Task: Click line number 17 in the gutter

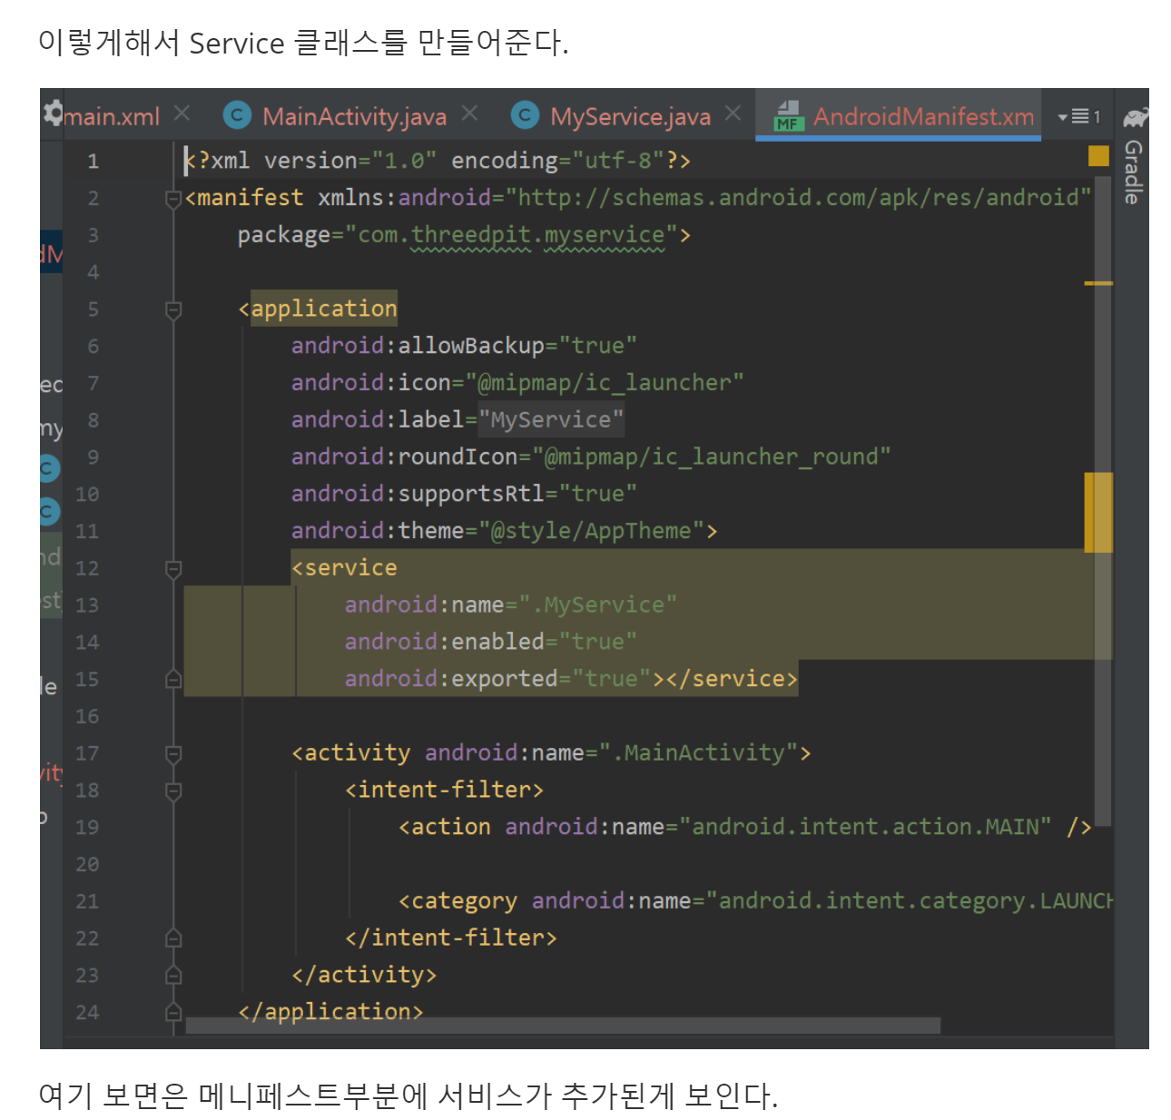Action: coord(87,753)
